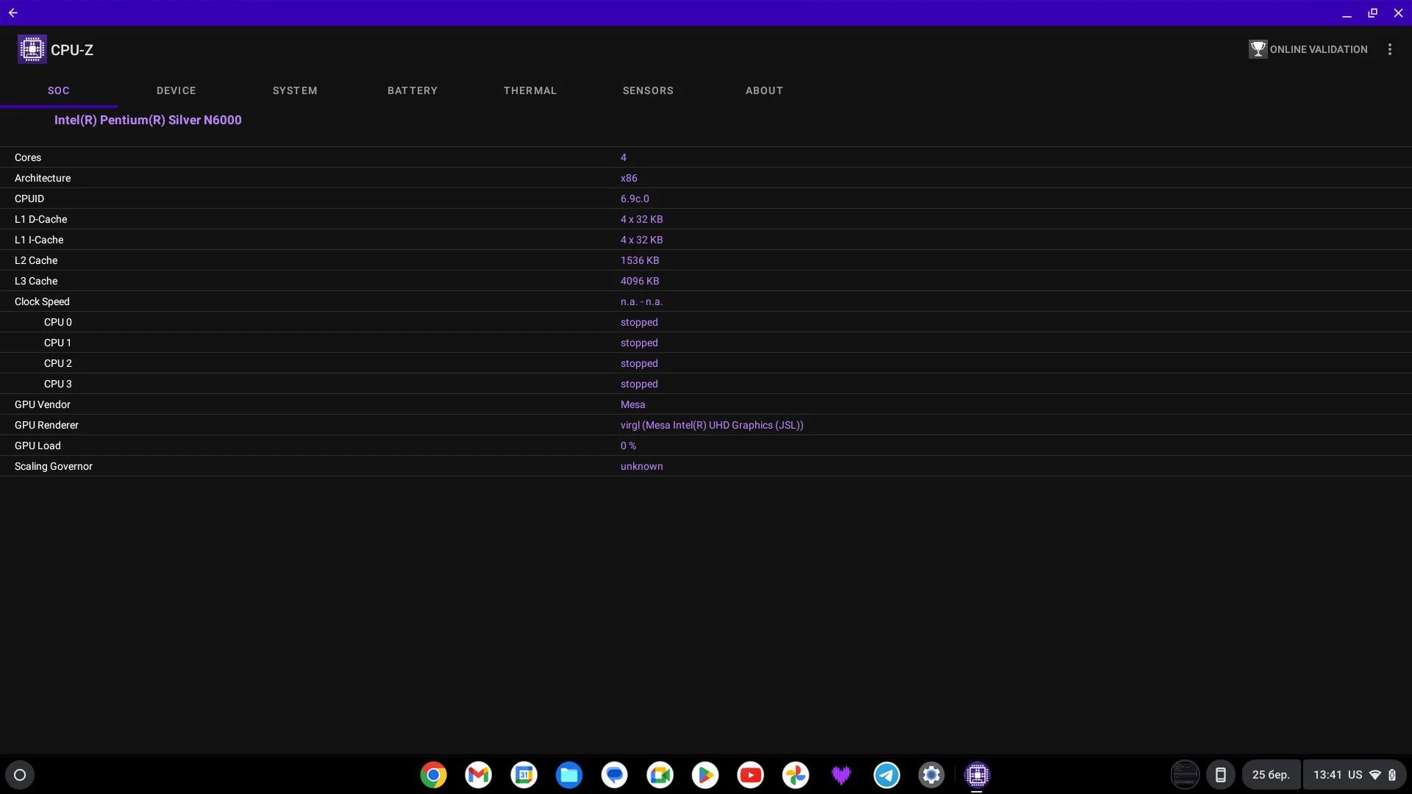Screen dimensions: 1412x794
Task: Switch to the THERMAL tab
Action: pos(530,90)
